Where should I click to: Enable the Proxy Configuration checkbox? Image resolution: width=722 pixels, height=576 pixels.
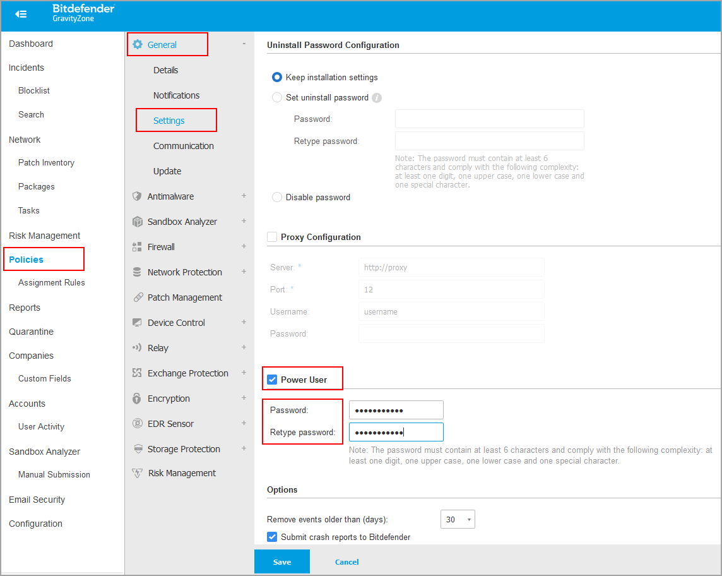[x=272, y=236]
